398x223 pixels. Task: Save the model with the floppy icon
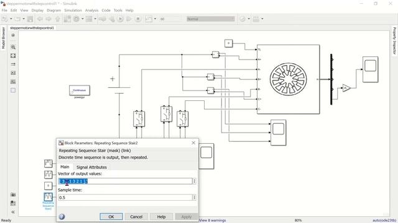pyautogui.click(x=30, y=19)
